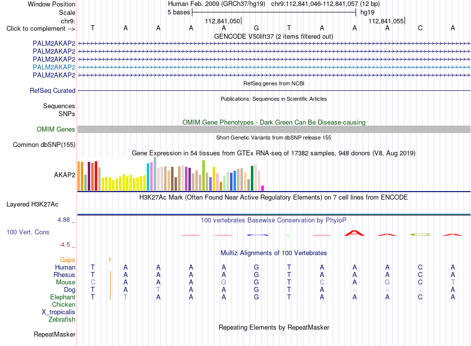471x346 pixels.
Task: Click the tall lime-green GTEx bar
Action: coord(204,175)
